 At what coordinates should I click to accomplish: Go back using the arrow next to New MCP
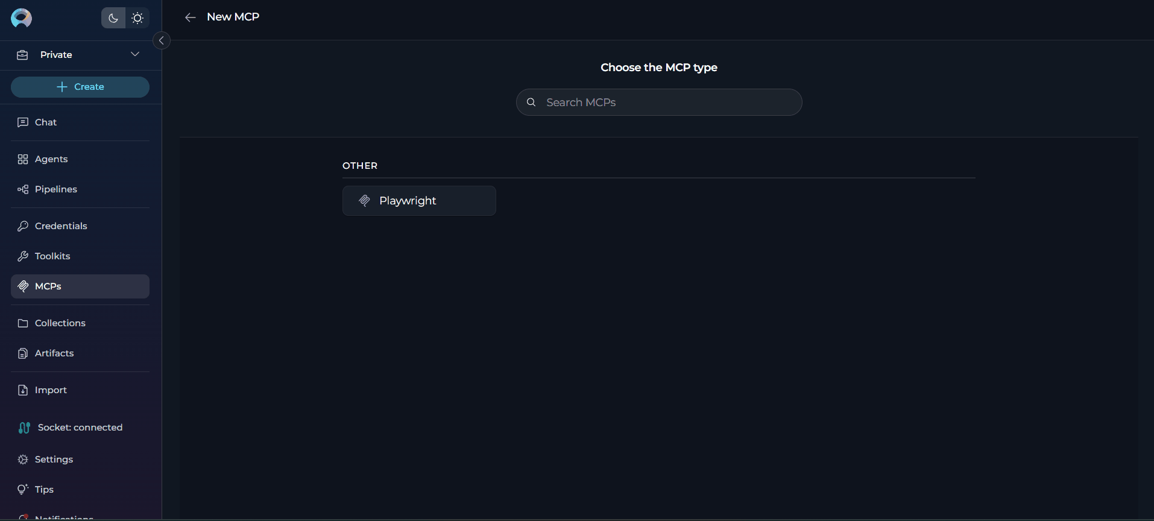click(191, 17)
